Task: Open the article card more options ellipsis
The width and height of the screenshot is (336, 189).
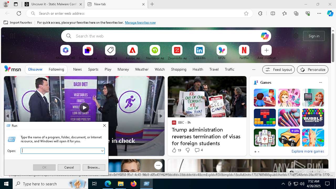Action: [158, 165]
